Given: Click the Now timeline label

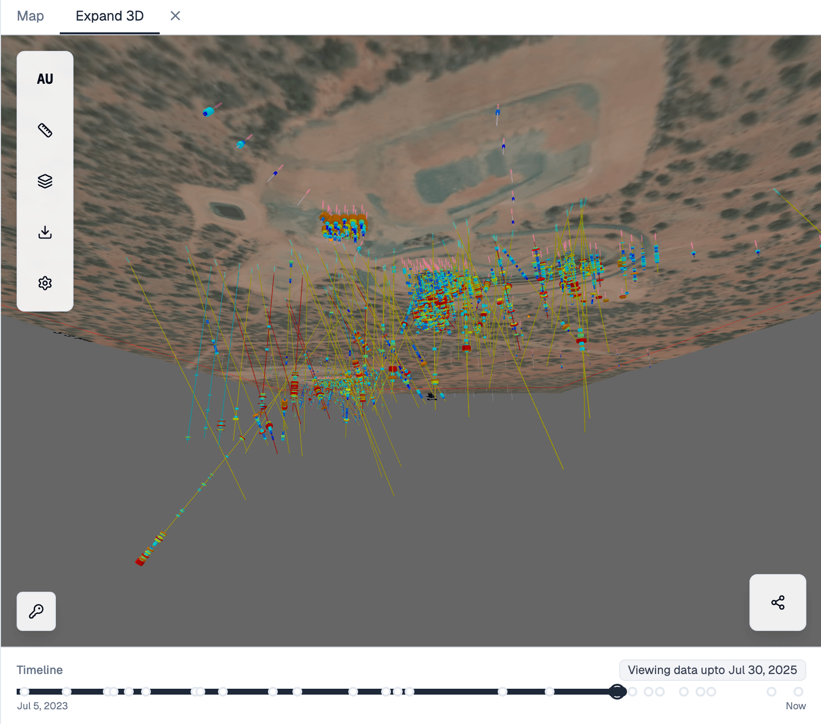Looking at the screenshot, I should (796, 706).
